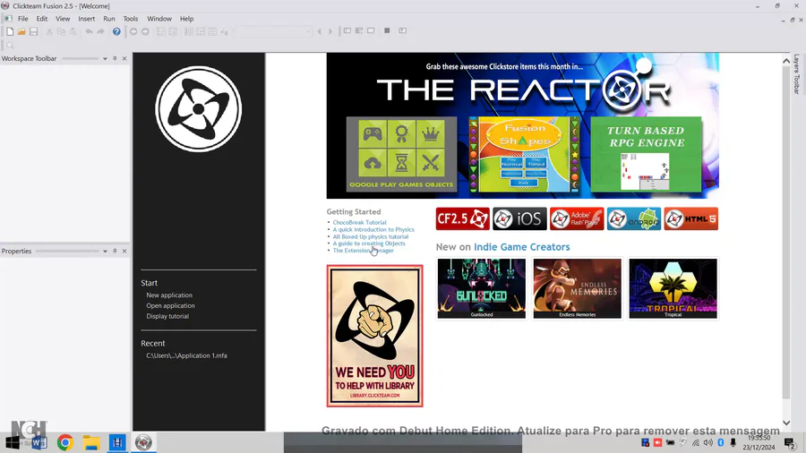Click the Open application link
Screen dimensions: 806x453
pyautogui.click(x=170, y=305)
